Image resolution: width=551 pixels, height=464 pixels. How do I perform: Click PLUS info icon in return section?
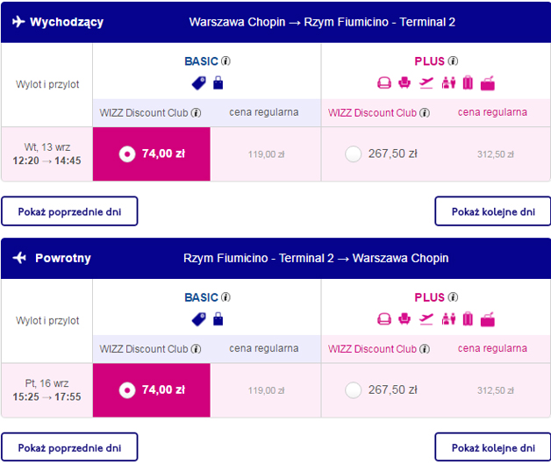pos(453,297)
